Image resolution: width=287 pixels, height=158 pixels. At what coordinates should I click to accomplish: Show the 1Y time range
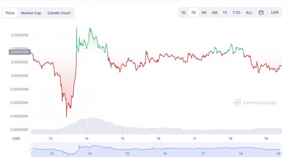point(225,12)
